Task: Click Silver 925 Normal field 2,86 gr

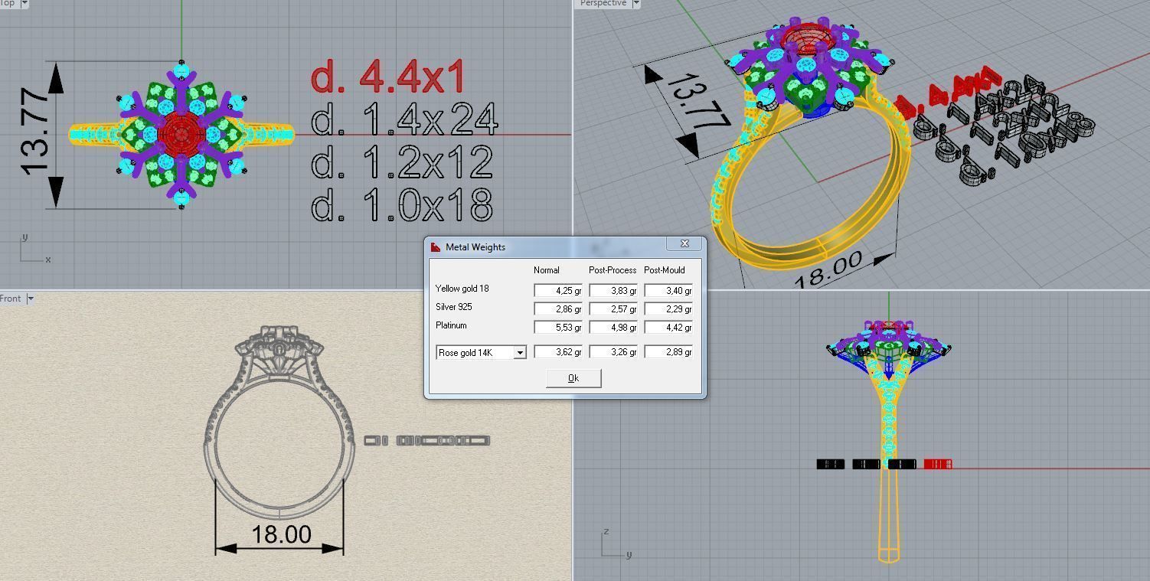Action: tap(558, 308)
